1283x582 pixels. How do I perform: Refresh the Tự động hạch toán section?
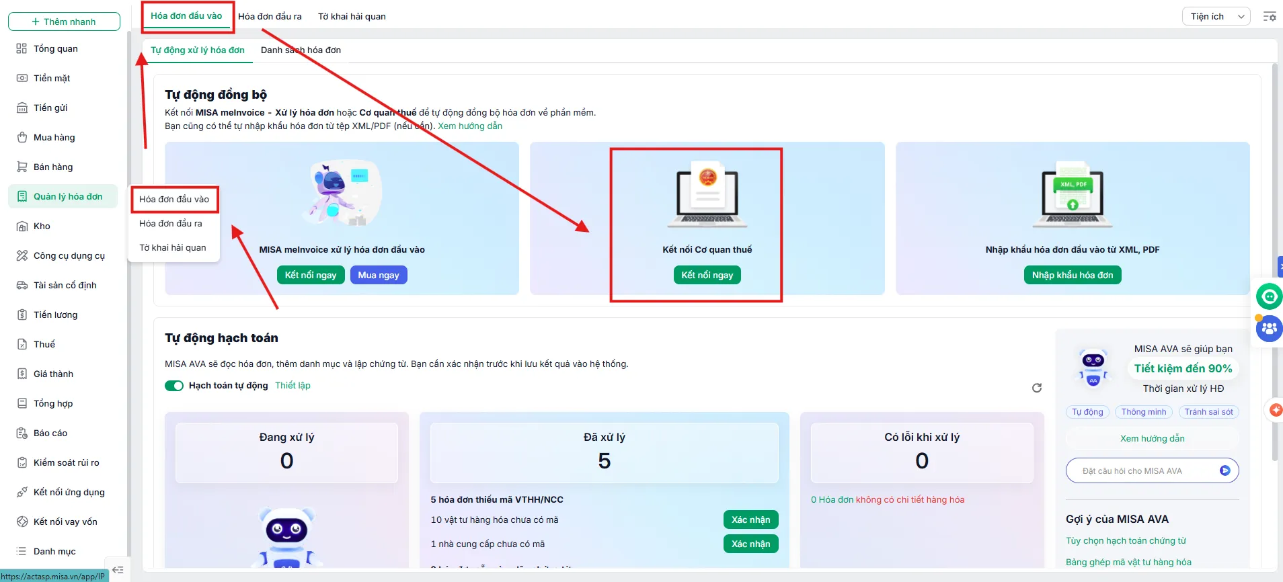pyautogui.click(x=1037, y=388)
